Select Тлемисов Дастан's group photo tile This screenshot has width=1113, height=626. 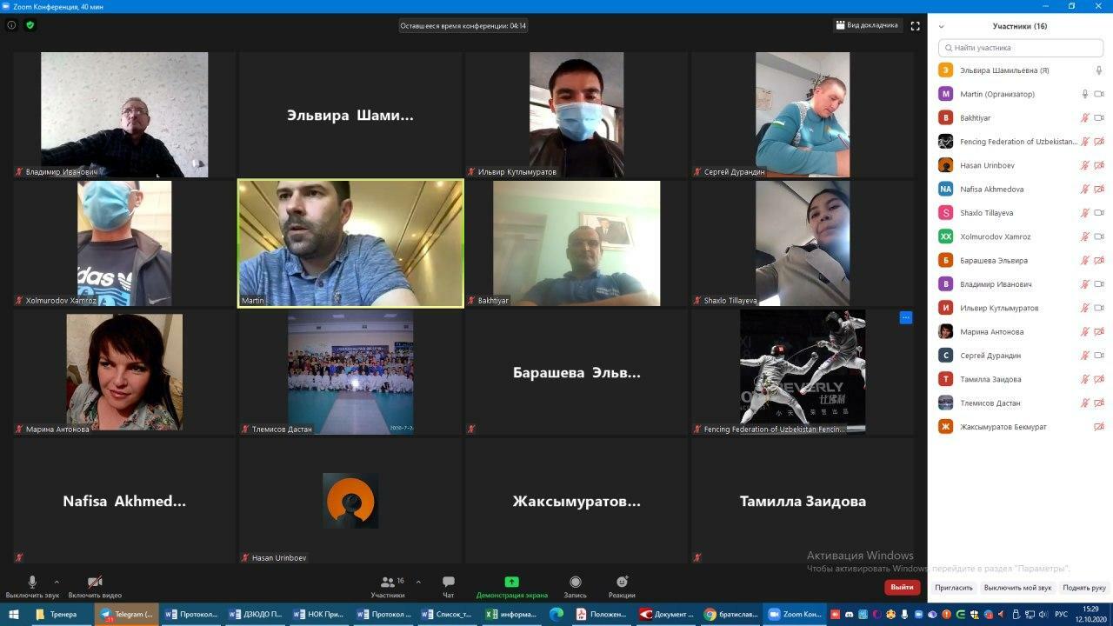[x=350, y=373]
